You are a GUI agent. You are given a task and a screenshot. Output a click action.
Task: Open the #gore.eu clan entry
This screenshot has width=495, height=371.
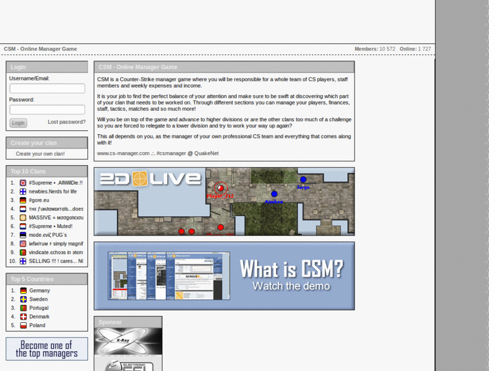tap(39, 200)
